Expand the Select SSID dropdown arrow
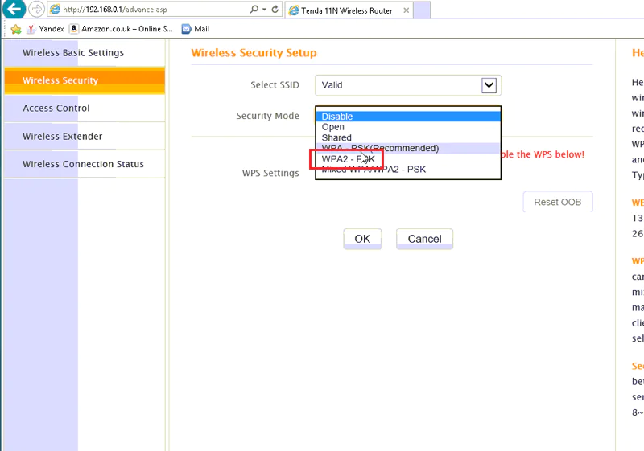The image size is (644, 451). (x=489, y=85)
